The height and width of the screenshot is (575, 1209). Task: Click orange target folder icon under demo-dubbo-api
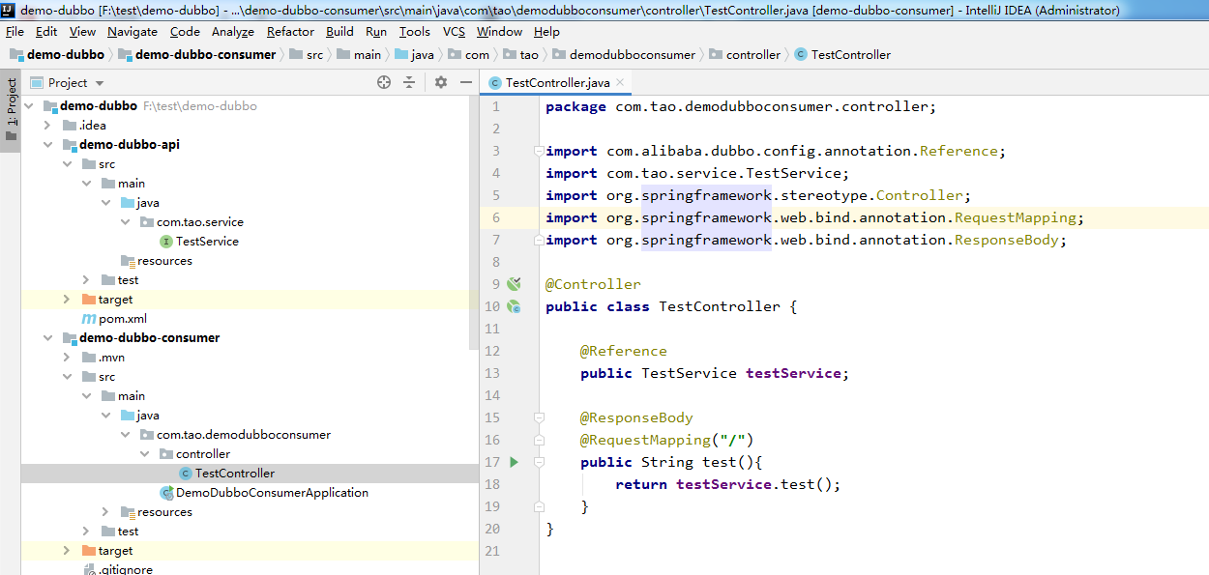[89, 300]
